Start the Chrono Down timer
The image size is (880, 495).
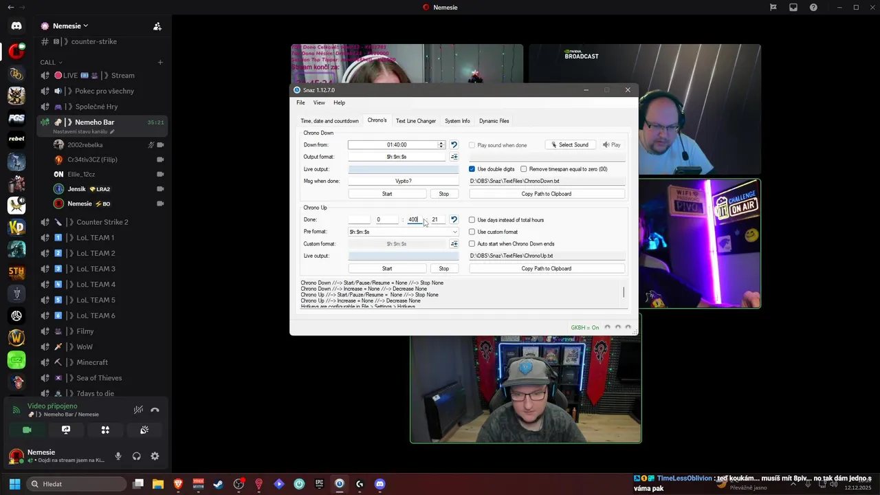[387, 194]
